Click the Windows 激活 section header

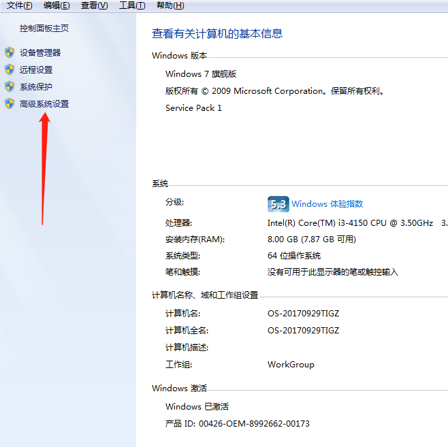tap(180, 388)
